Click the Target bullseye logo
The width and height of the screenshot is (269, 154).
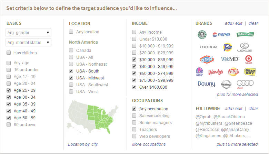point(249,59)
